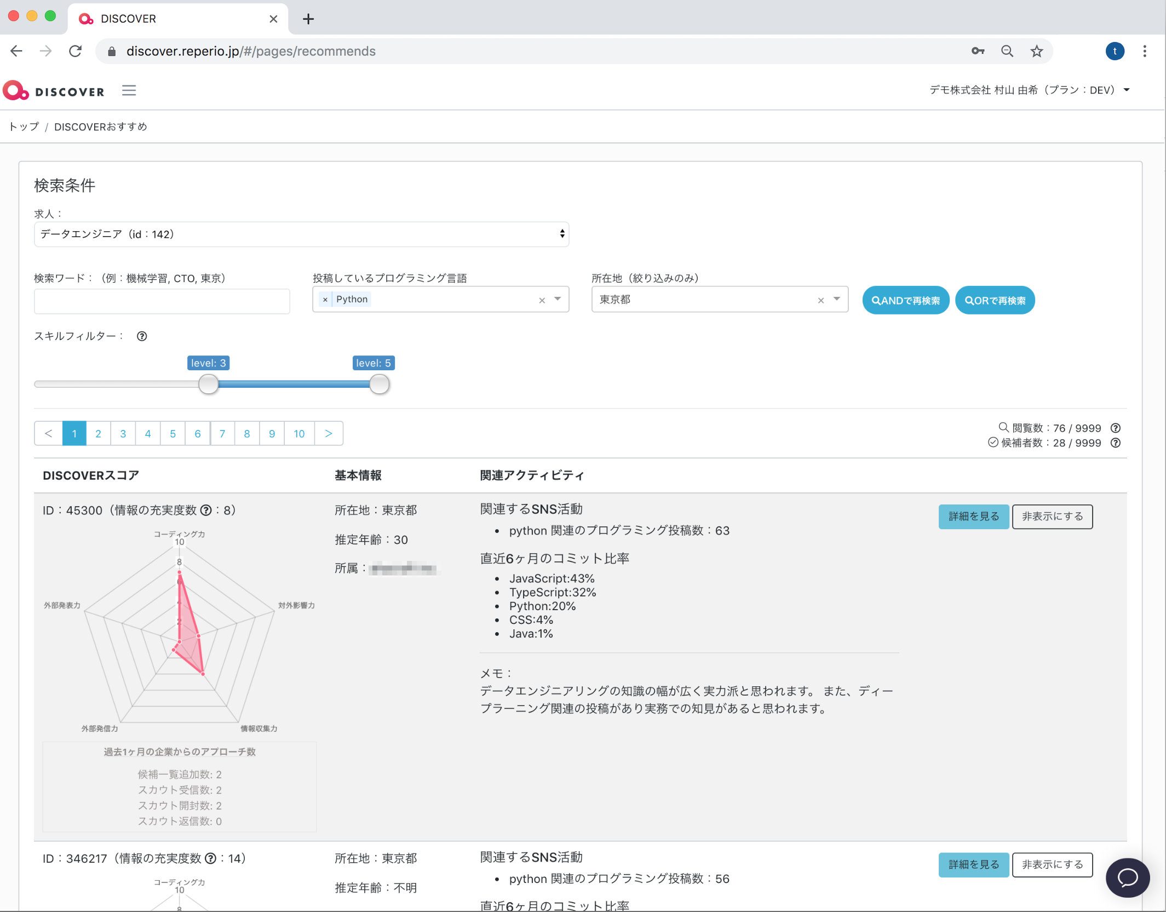Click the password key icon in address bar
Screen dimensions: 1166x912
click(x=978, y=51)
